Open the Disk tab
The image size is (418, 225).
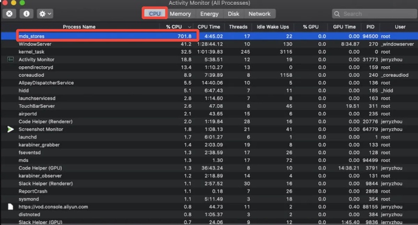tap(233, 14)
